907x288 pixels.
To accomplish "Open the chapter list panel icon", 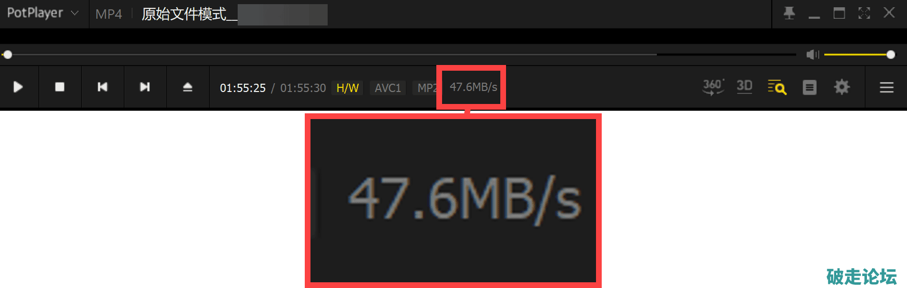I will pyautogui.click(x=810, y=87).
